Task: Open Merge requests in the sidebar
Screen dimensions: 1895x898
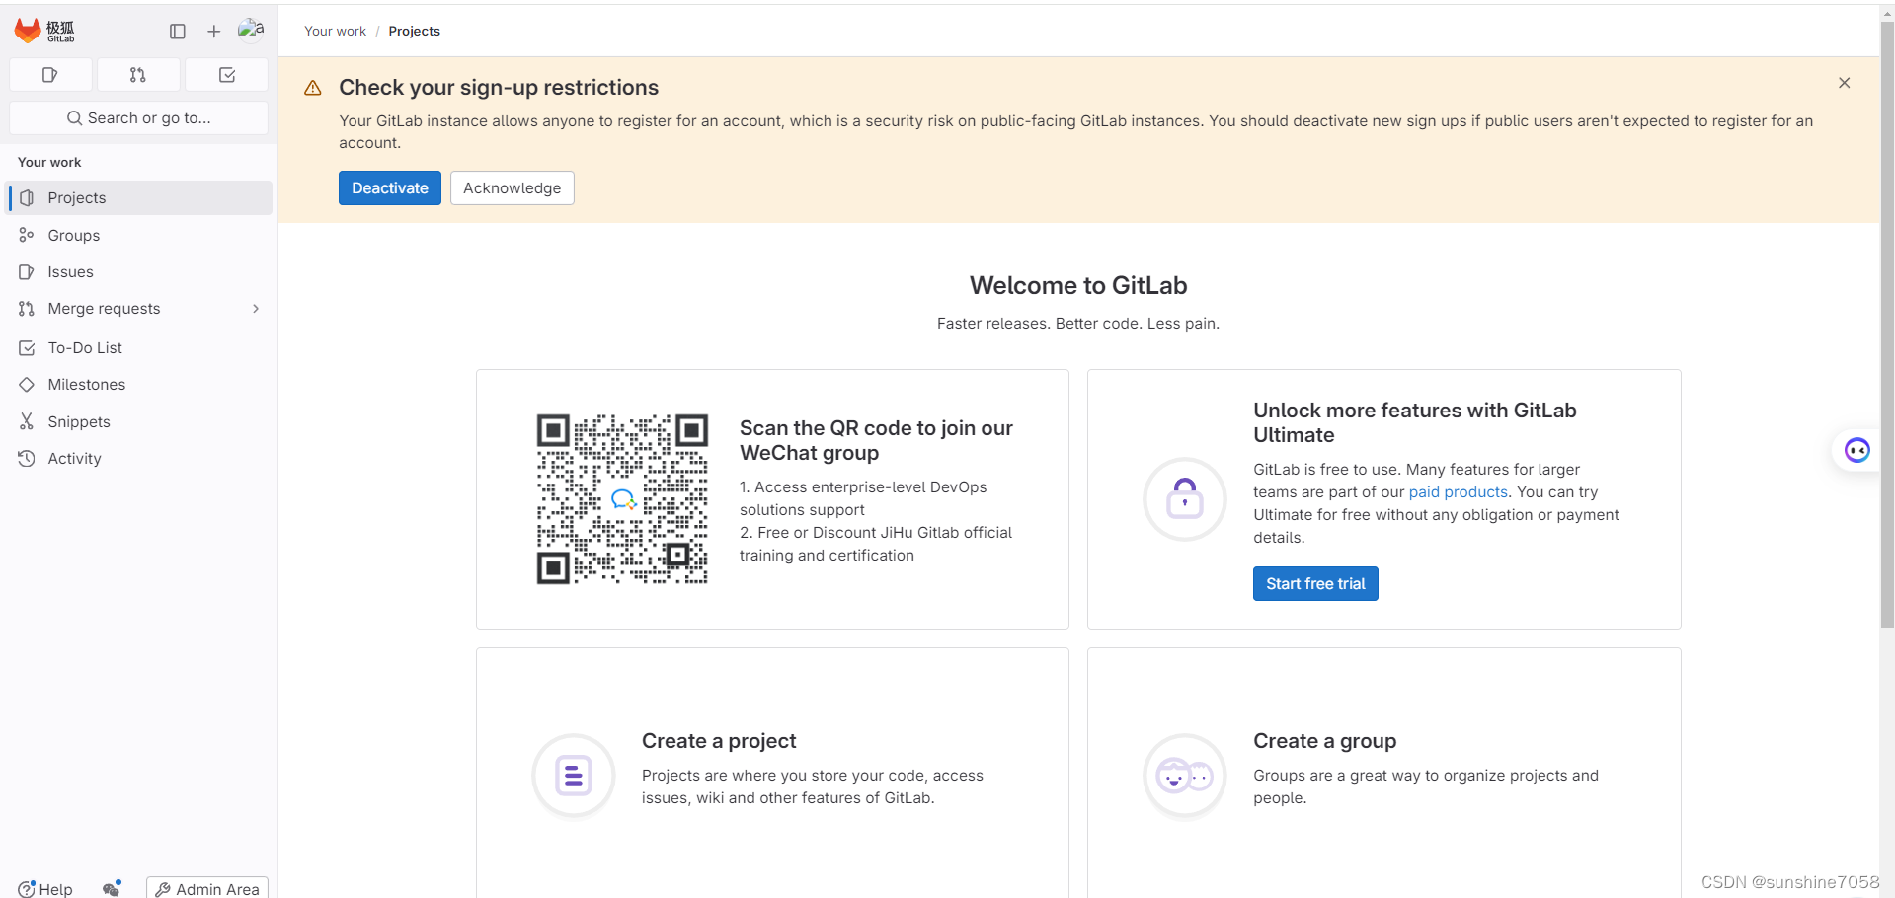Action: coord(139,309)
